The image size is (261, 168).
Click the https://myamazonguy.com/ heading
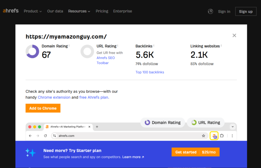pyautogui.click(x=66, y=37)
